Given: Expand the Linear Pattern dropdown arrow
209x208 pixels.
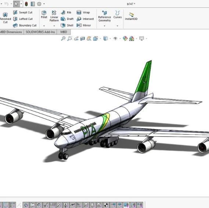Looking at the screenshot, I should click(54, 26).
